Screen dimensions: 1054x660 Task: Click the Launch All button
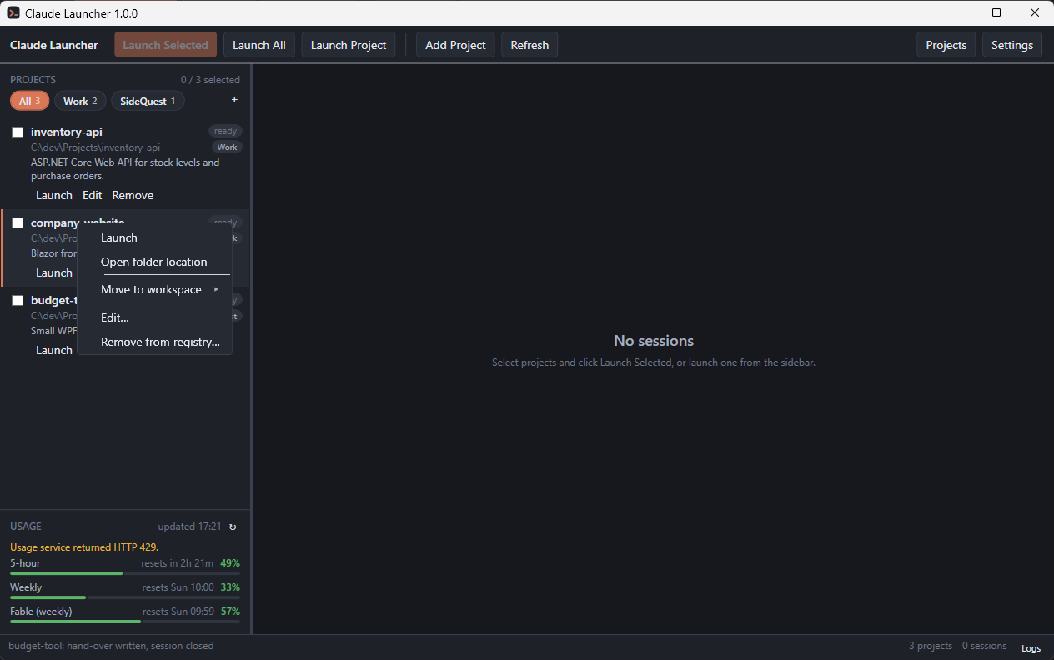click(258, 45)
